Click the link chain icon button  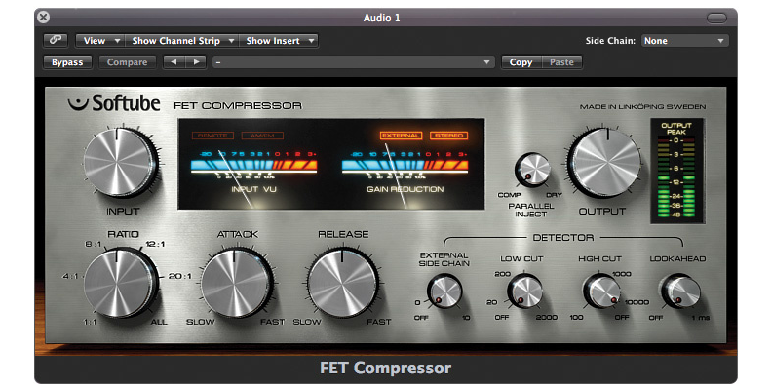tap(56, 40)
